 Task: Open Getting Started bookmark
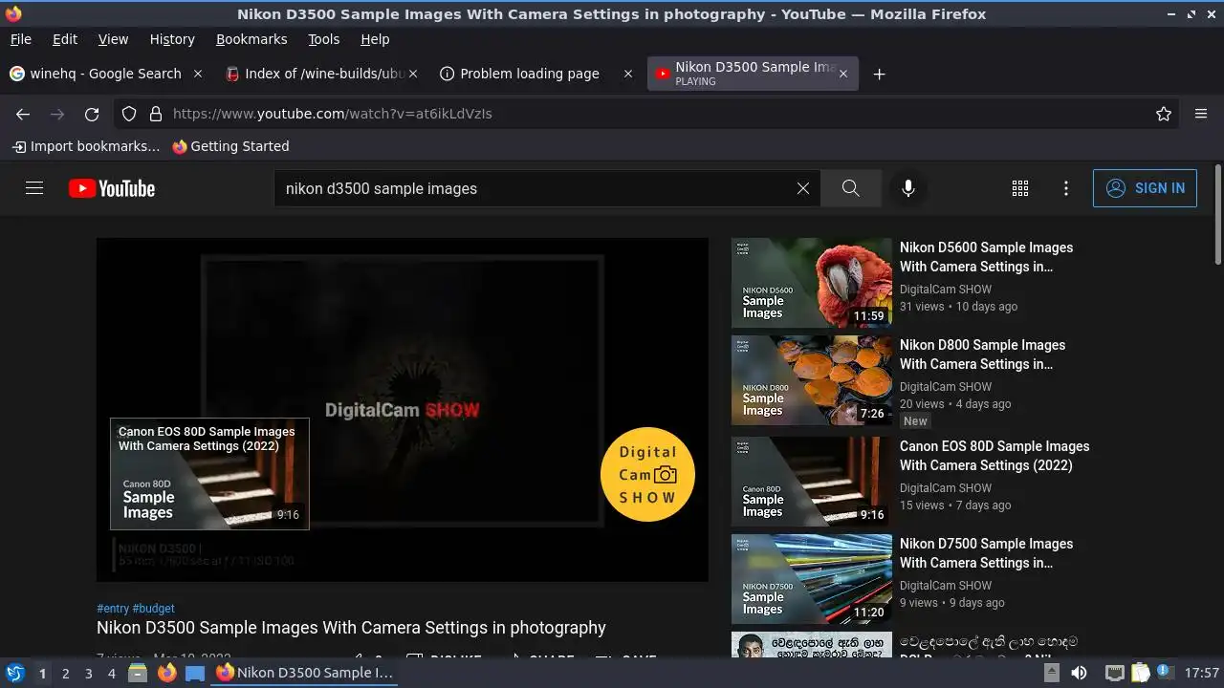(x=230, y=146)
